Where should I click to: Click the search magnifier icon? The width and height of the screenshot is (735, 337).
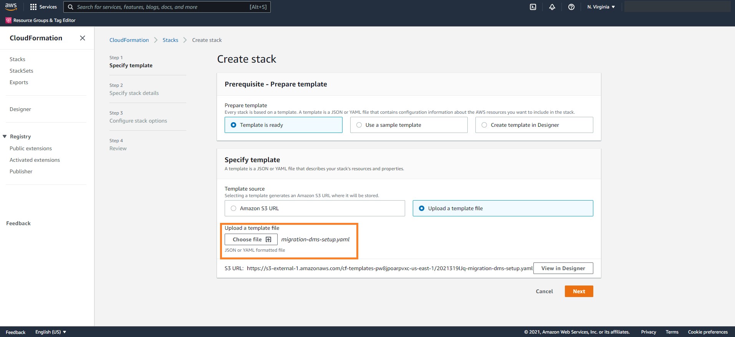[71, 7]
